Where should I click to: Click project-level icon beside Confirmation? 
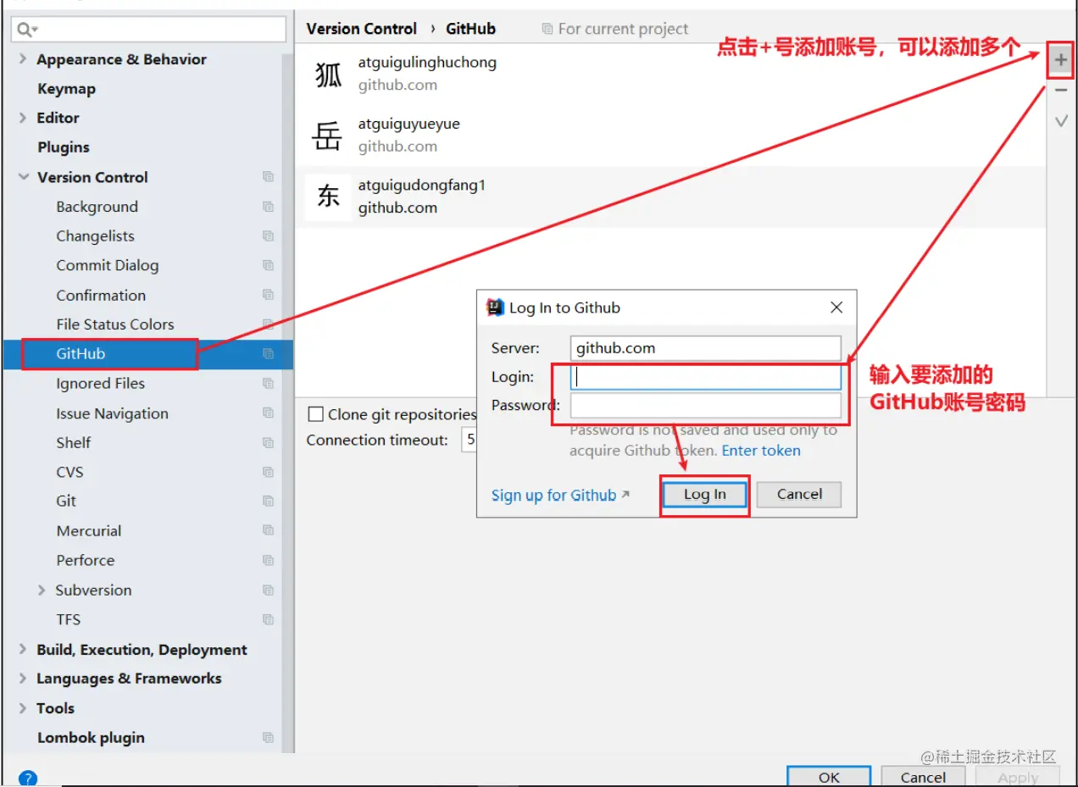[x=268, y=295]
